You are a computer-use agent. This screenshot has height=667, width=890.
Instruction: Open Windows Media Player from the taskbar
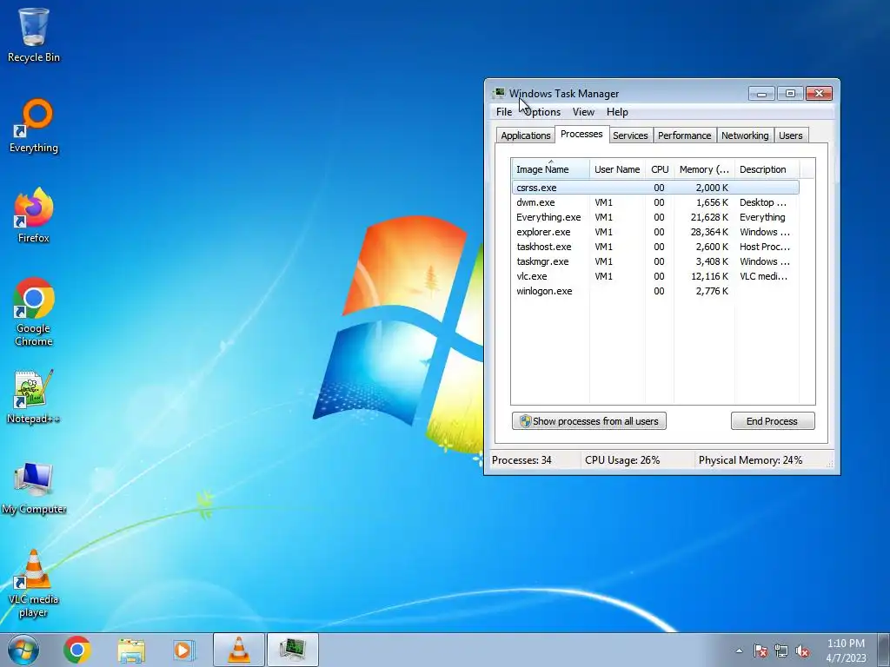pyautogui.click(x=184, y=650)
